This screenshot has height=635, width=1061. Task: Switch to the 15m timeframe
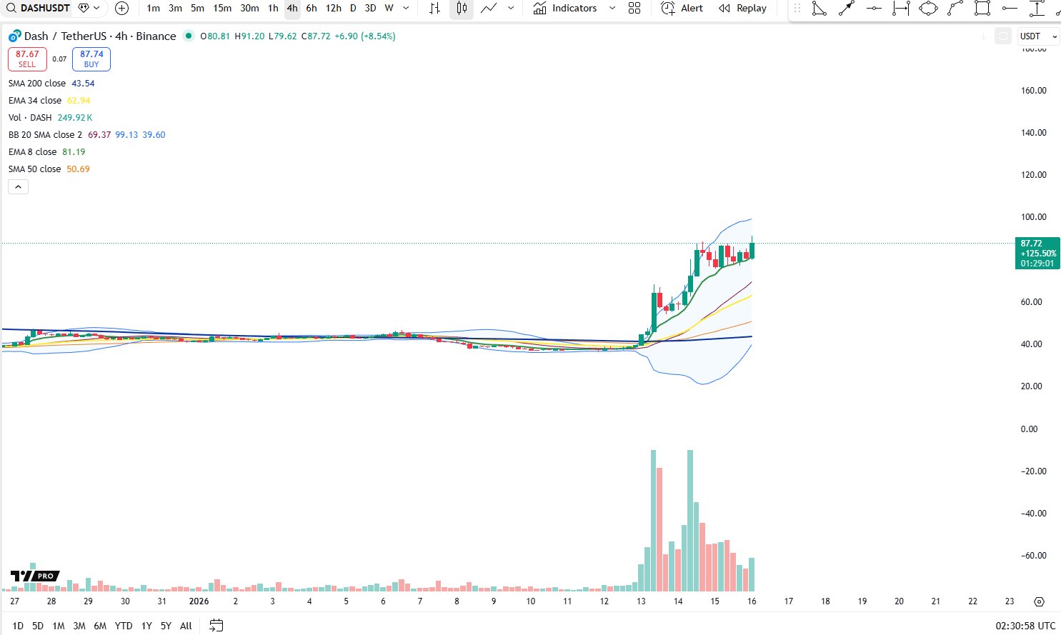[x=222, y=8]
